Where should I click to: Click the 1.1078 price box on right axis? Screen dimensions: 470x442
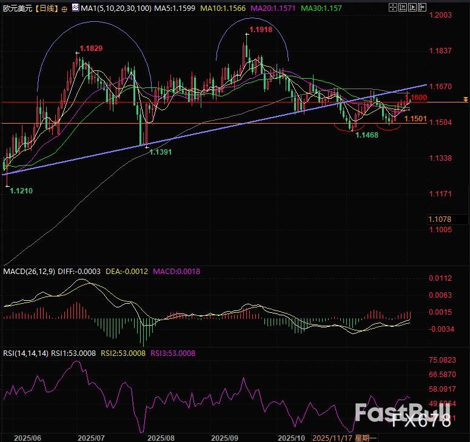click(x=440, y=218)
